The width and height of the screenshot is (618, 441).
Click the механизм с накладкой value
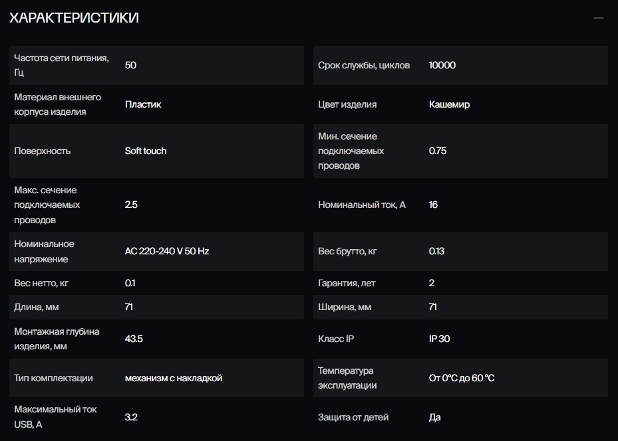(x=174, y=378)
